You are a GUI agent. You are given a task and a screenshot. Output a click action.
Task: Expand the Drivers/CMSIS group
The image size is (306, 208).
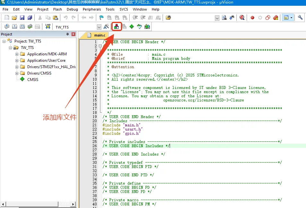(17, 73)
